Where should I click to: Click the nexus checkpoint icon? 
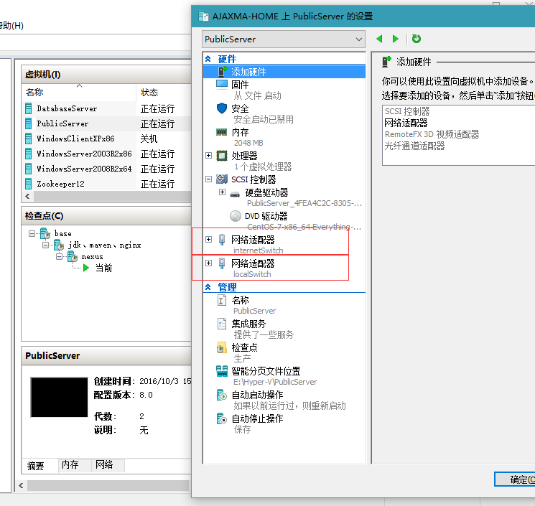[x=73, y=256]
